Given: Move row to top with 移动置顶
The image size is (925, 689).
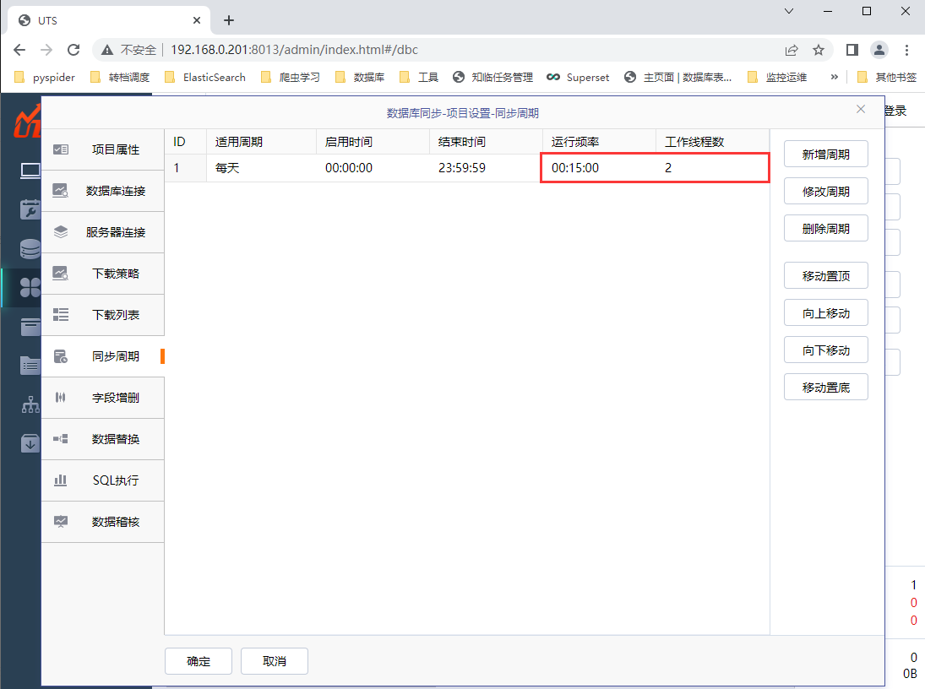Looking at the screenshot, I should coord(825,276).
